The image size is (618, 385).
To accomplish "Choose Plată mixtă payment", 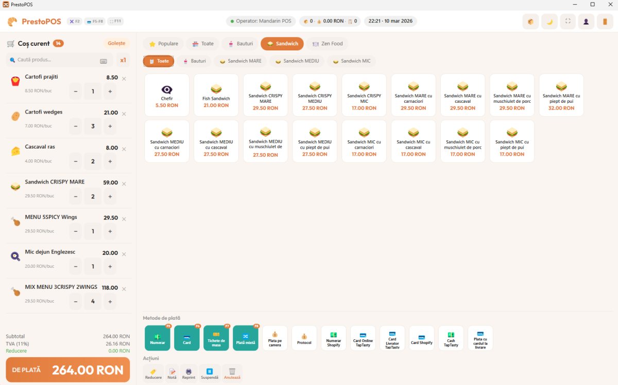I will click(x=246, y=338).
